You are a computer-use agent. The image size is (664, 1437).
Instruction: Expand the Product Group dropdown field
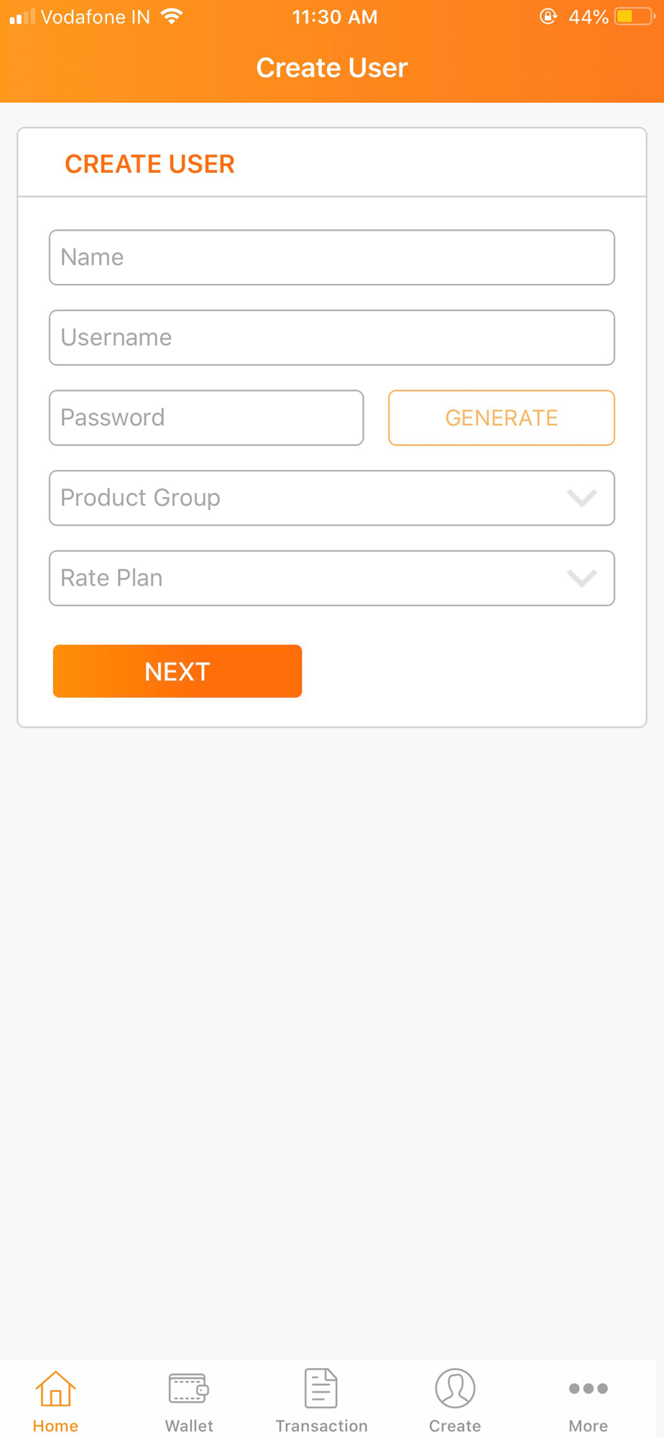[332, 498]
